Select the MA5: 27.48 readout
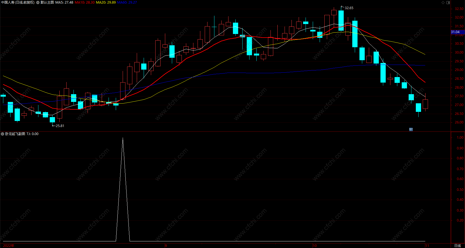This screenshot has width=465, height=248. point(64,2)
